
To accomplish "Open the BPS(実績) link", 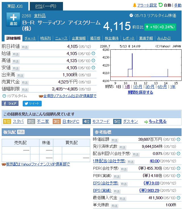I will 102,190.
